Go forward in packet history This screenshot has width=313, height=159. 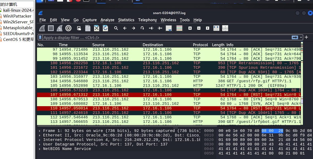point(134,28)
